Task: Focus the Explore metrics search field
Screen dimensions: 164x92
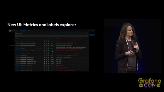Action: pyautogui.click(x=52, y=36)
